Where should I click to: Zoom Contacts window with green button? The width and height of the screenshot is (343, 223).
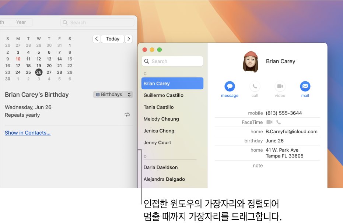pyautogui.click(x=160, y=50)
